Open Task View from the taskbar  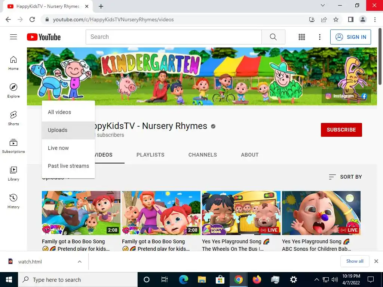165,280
